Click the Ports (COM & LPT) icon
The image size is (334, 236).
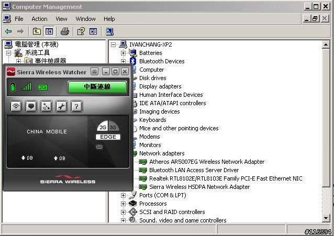click(x=133, y=195)
